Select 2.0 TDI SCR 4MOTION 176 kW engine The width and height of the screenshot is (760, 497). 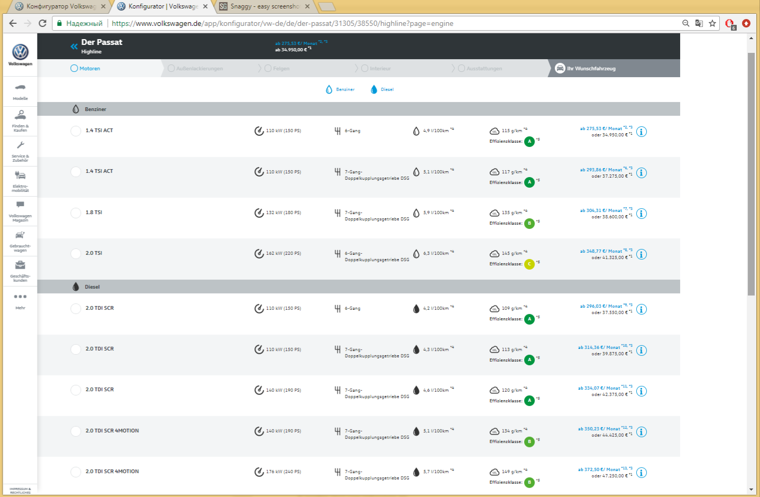76,472
